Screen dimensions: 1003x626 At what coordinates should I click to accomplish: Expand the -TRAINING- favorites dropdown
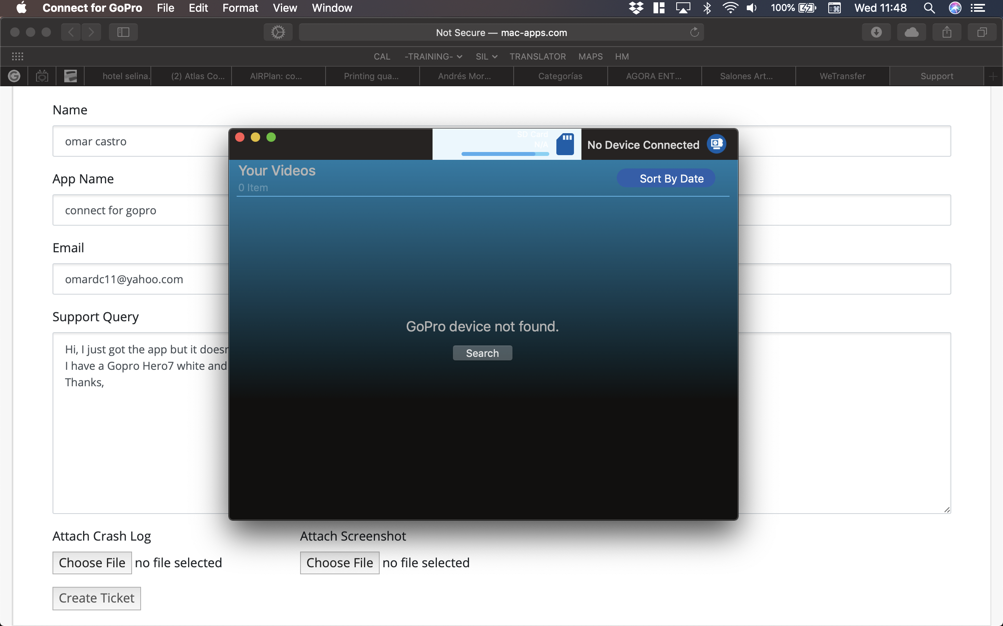(433, 56)
